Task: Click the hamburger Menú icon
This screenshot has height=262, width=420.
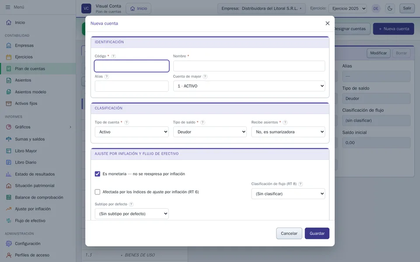Action: pyautogui.click(x=8, y=7)
